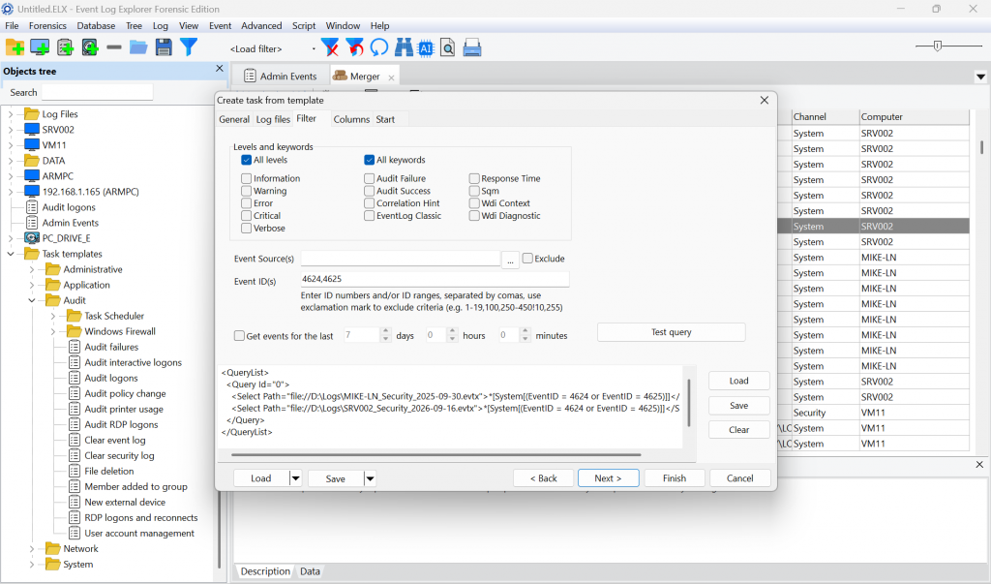Click the Next > button
Screen dimensions: 991x584
pyautogui.click(x=608, y=478)
